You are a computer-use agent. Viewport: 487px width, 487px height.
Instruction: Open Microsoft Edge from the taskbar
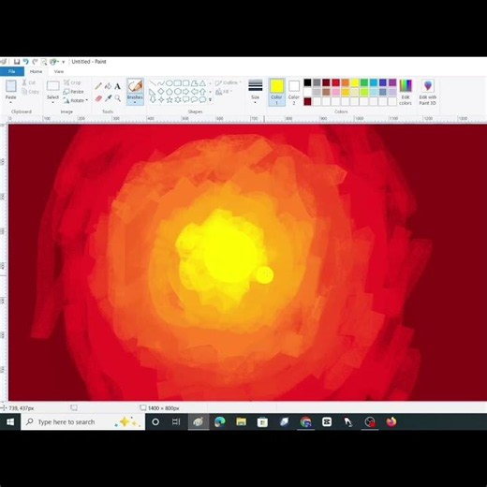click(x=220, y=422)
